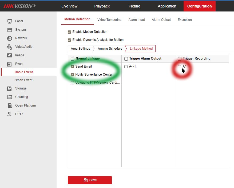Image resolution: width=234 pixels, height=188 pixels.
Task: Click the Image picture icon
Action: click(10, 55)
